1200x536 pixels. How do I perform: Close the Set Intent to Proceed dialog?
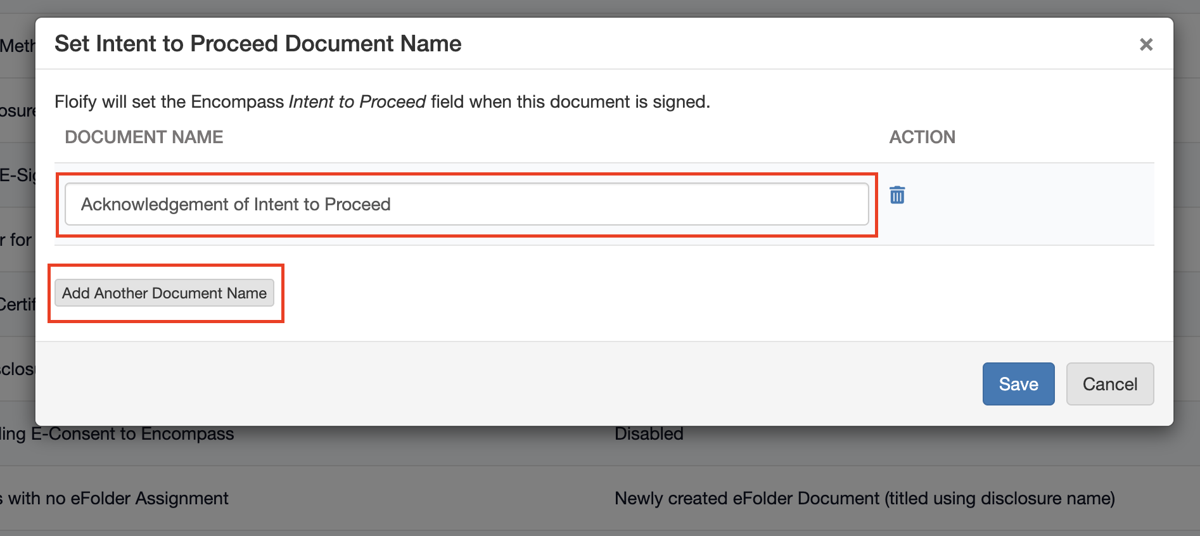[x=1146, y=44]
